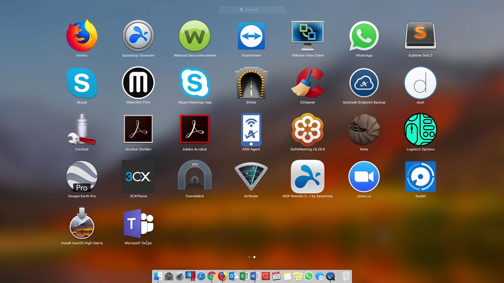Open Firefox from the Launchpad grid
Viewport: 504px width, 283px height.
[x=82, y=36]
